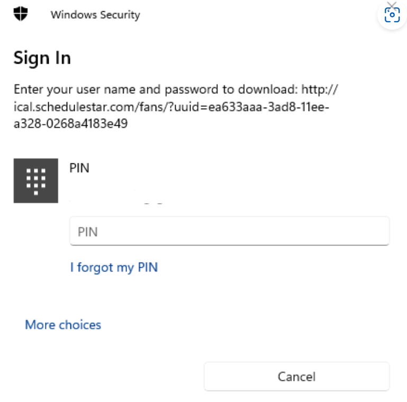
Task: Click the Windows Security title text
Action: click(x=95, y=15)
